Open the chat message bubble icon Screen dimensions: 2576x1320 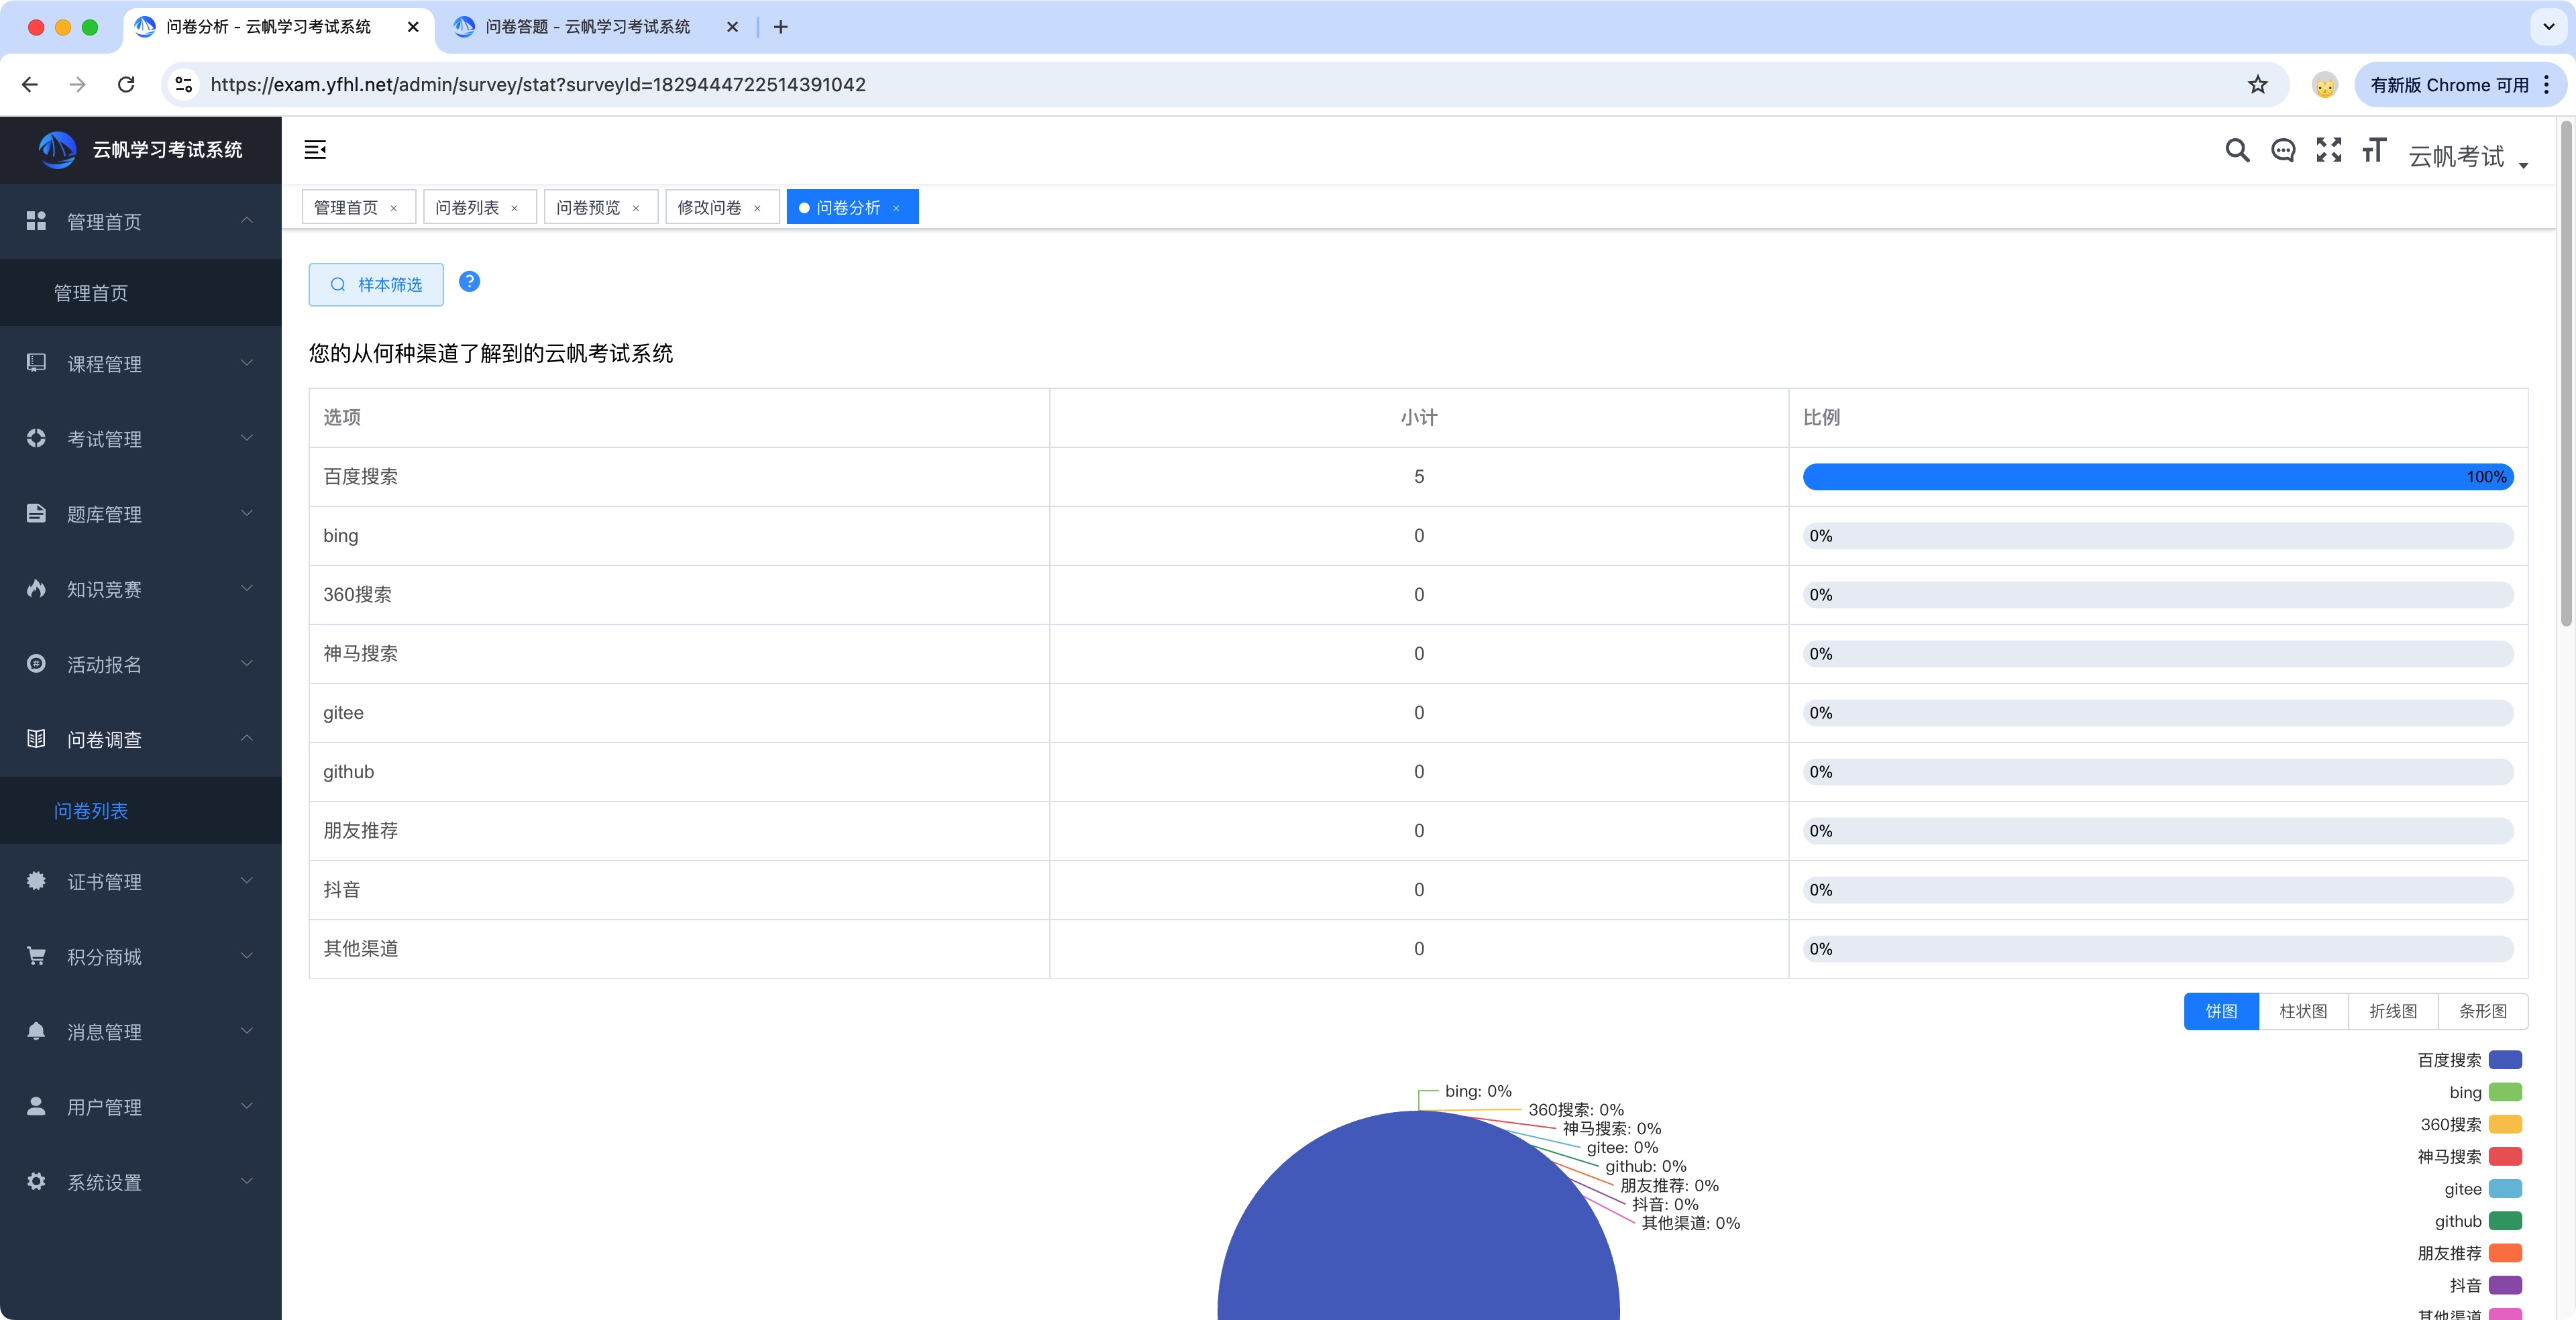pyautogui.click(x=2283, y=150)
